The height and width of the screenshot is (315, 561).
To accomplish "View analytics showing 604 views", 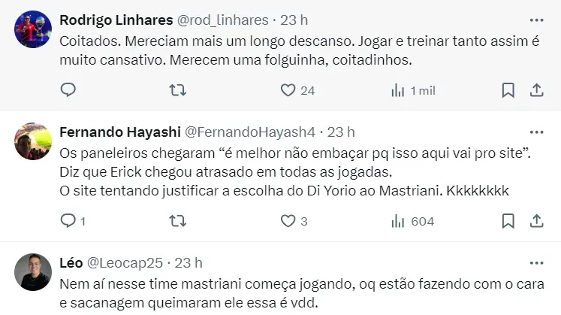I will 398,221.
